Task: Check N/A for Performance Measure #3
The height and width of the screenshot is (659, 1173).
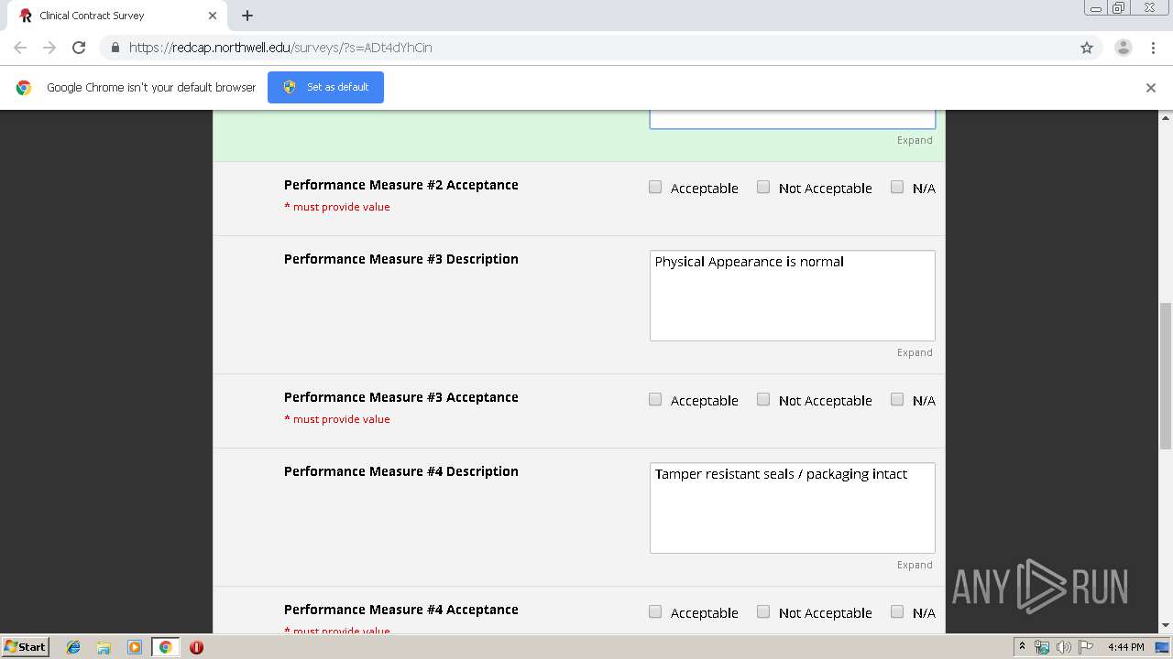Action: (897, 399)
